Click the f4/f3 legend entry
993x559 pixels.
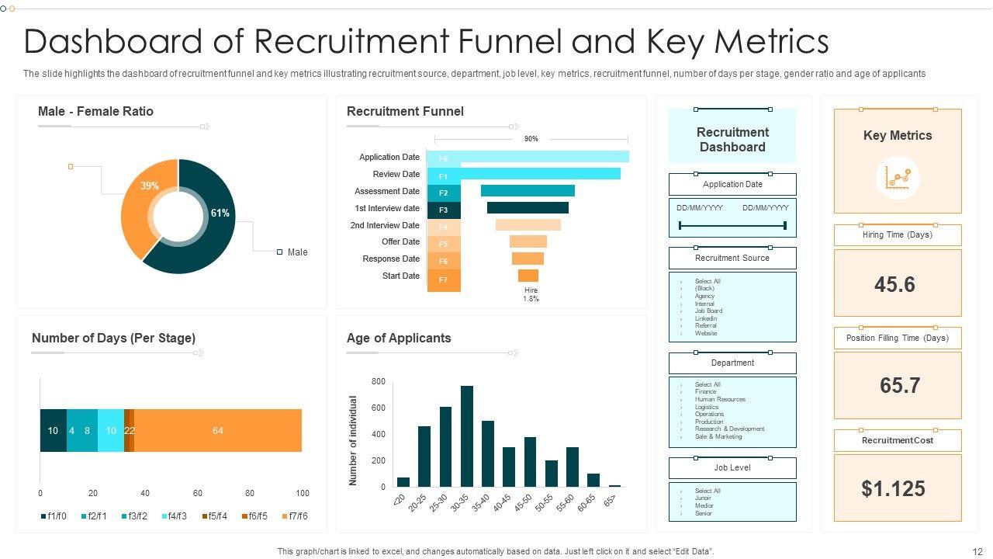pyautogui.click(x=175, y=516)
